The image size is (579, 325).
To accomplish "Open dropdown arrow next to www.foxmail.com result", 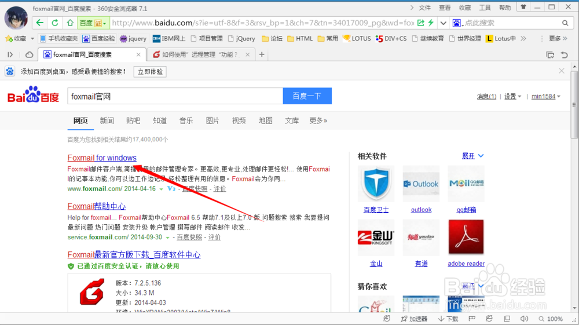I will 161,189.
